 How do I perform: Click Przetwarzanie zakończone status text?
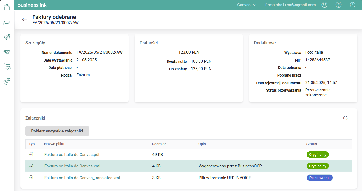point(318,92)
